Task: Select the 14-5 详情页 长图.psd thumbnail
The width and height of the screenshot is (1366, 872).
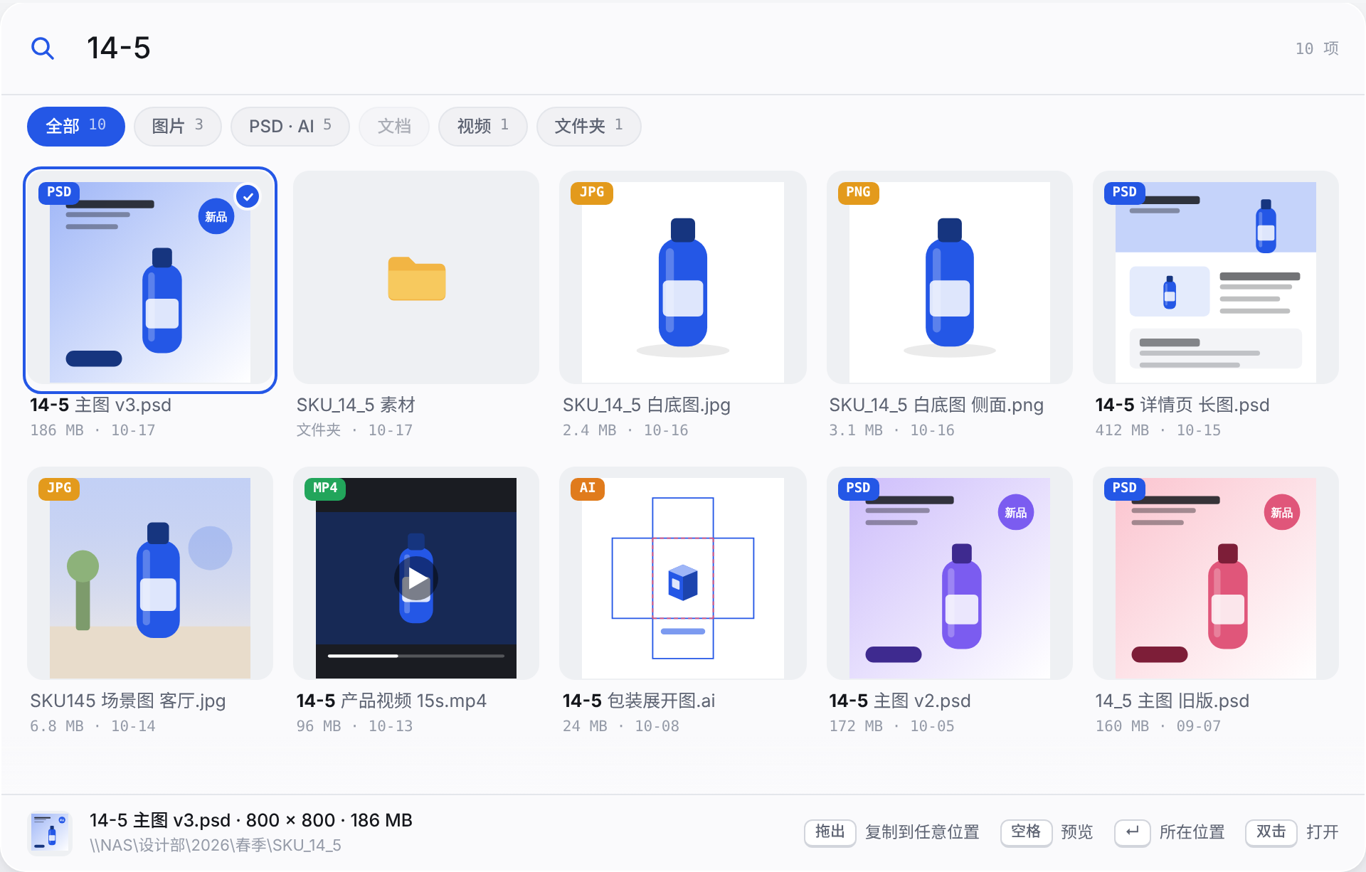Action: (x=1216, y=277)
